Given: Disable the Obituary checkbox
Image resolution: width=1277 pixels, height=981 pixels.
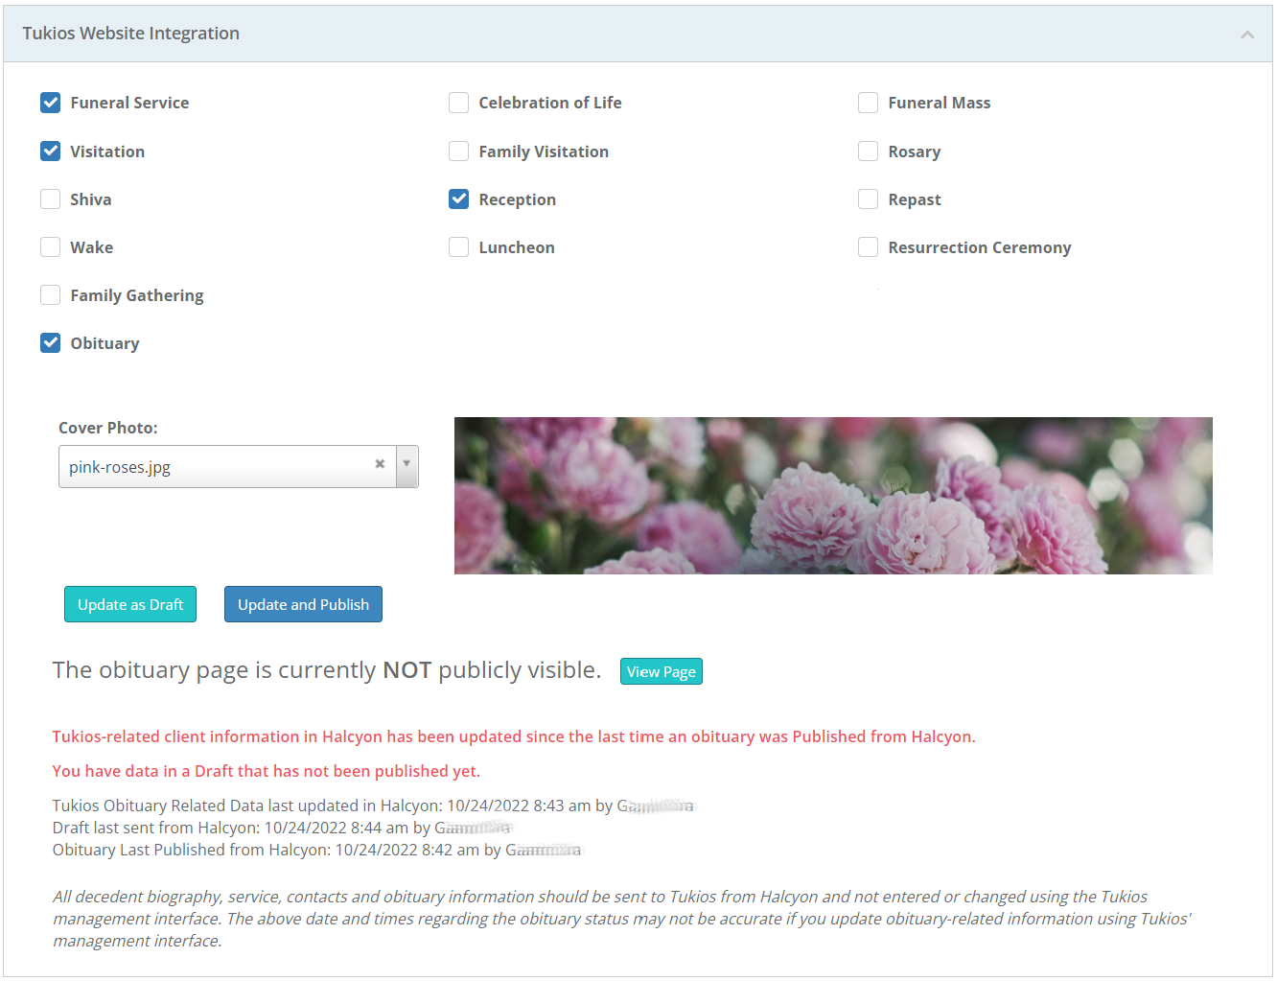Looking at the screenshot, I should pyautogui.click(x=51, y=343).
